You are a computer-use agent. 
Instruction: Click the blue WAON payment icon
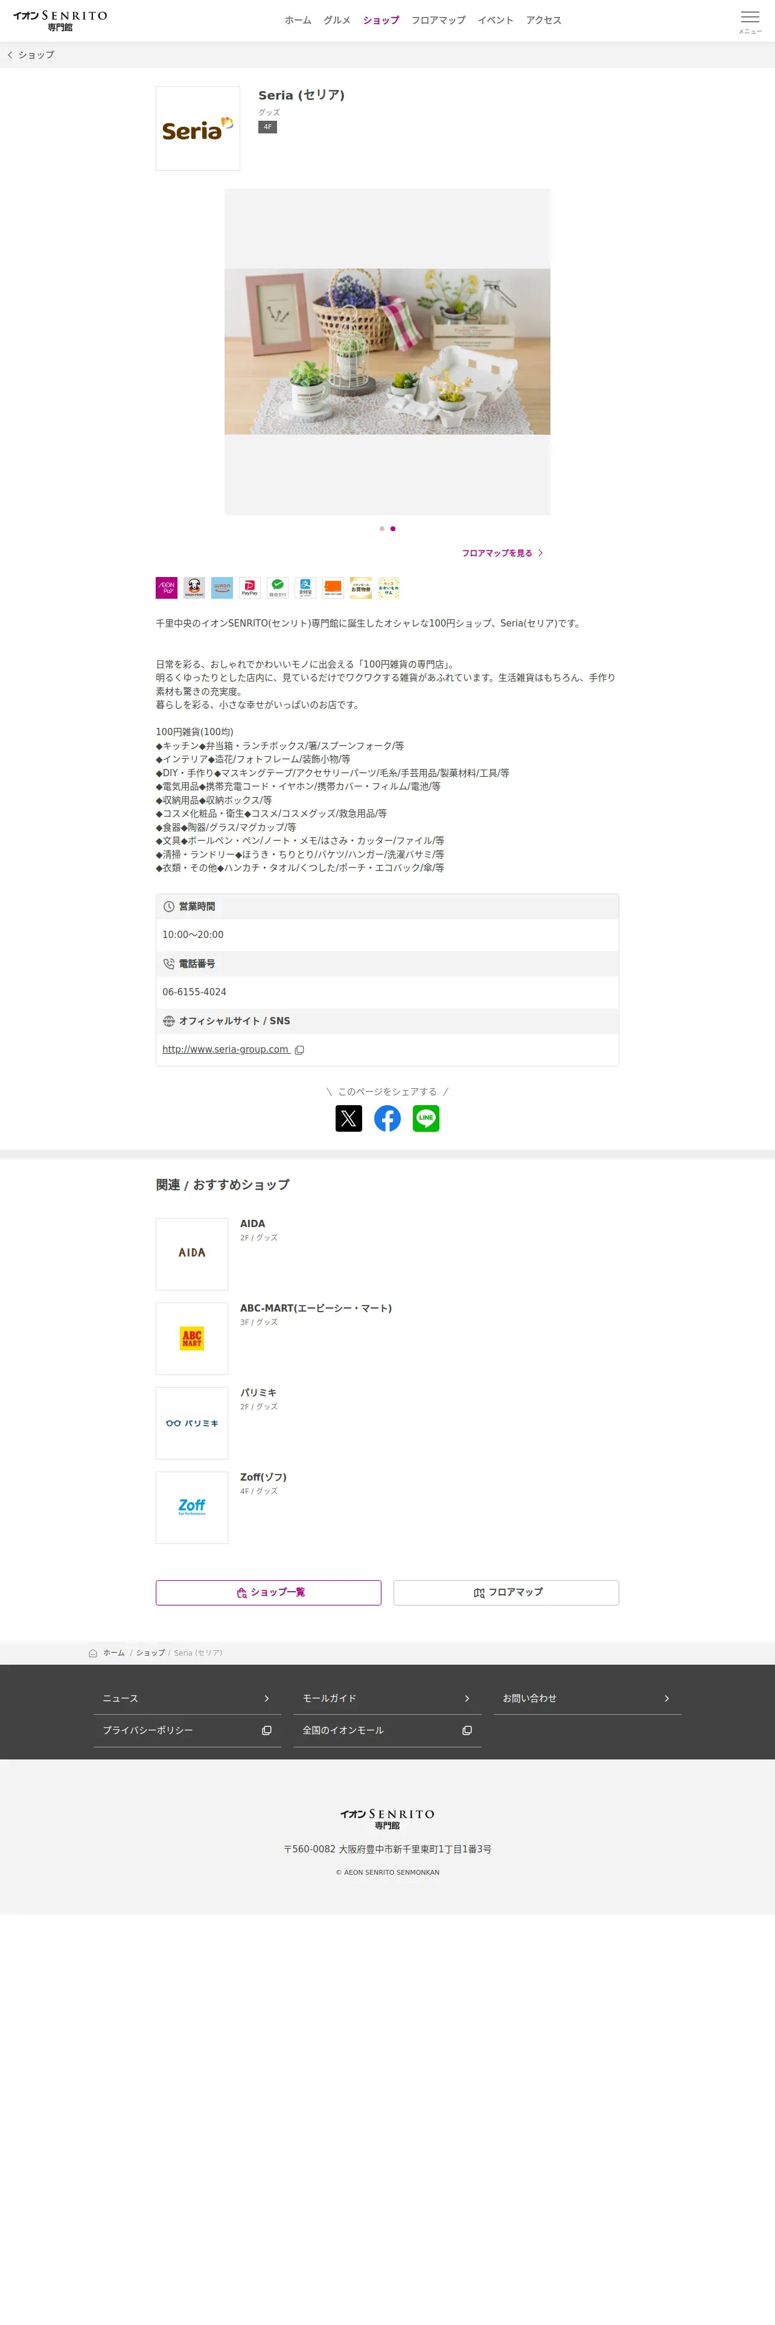pos(222,587)
